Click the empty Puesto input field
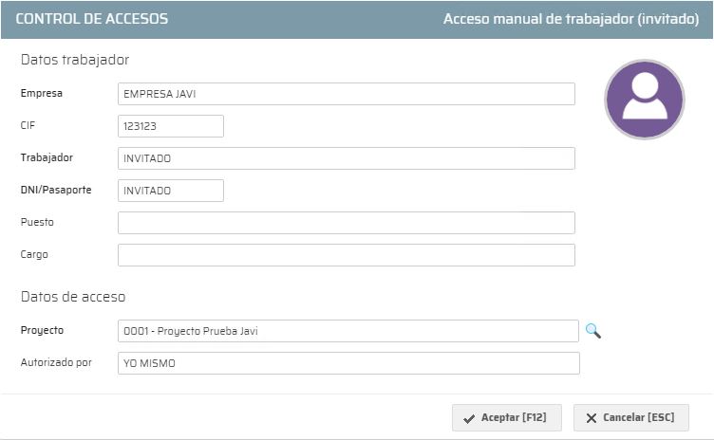This screenshot has height=440, width=714. pyautogui.click(x=346, y=223)
